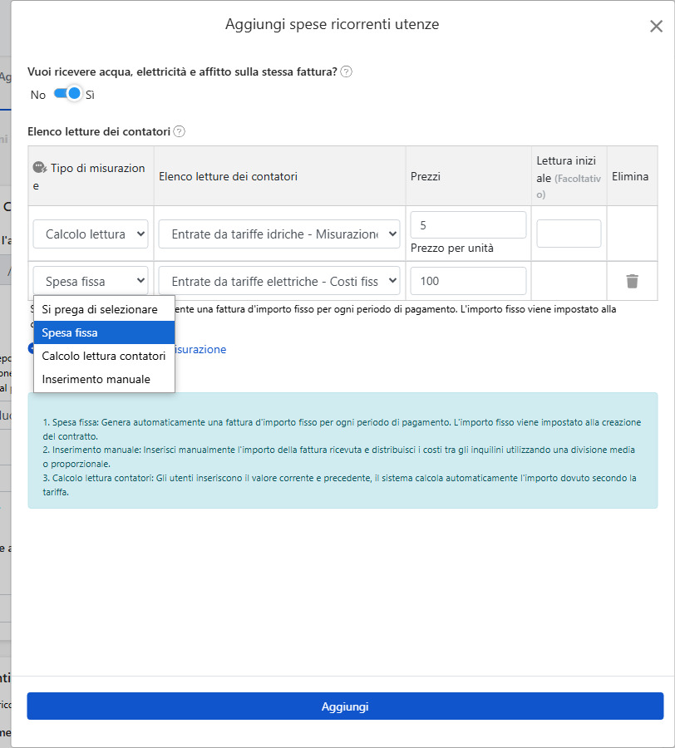Open help icon next to stessa fattura question

tap(347, 71)
